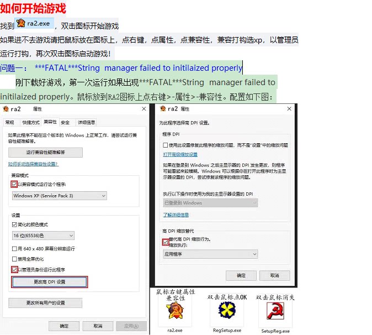Close the high DPI settings dialog
Viewport: 372px width, 335px height.
point(289,109)
